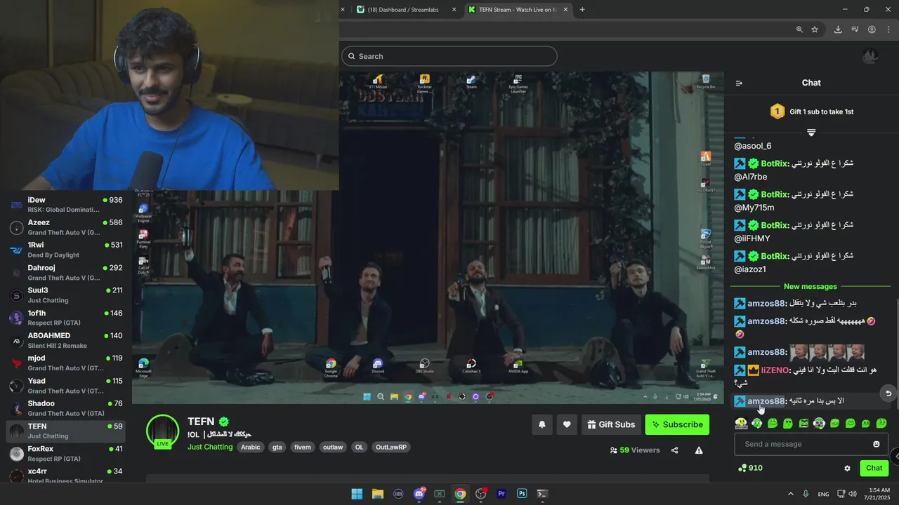The height and width of the screenshot is (505, 899).
Task: Click the Kick search field
Action: [449, 56]
